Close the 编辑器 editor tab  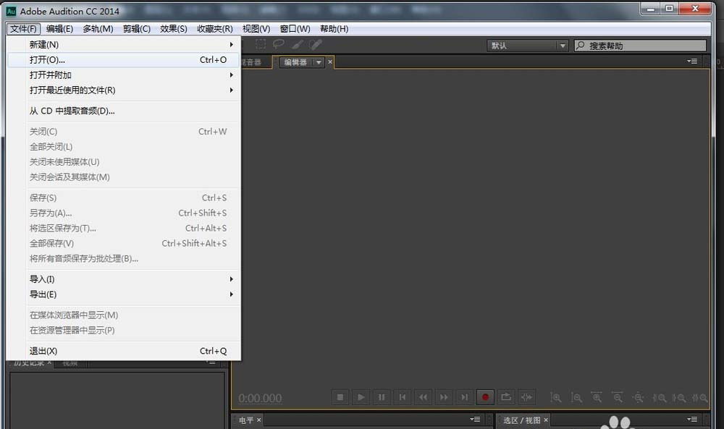coord(329,61)
